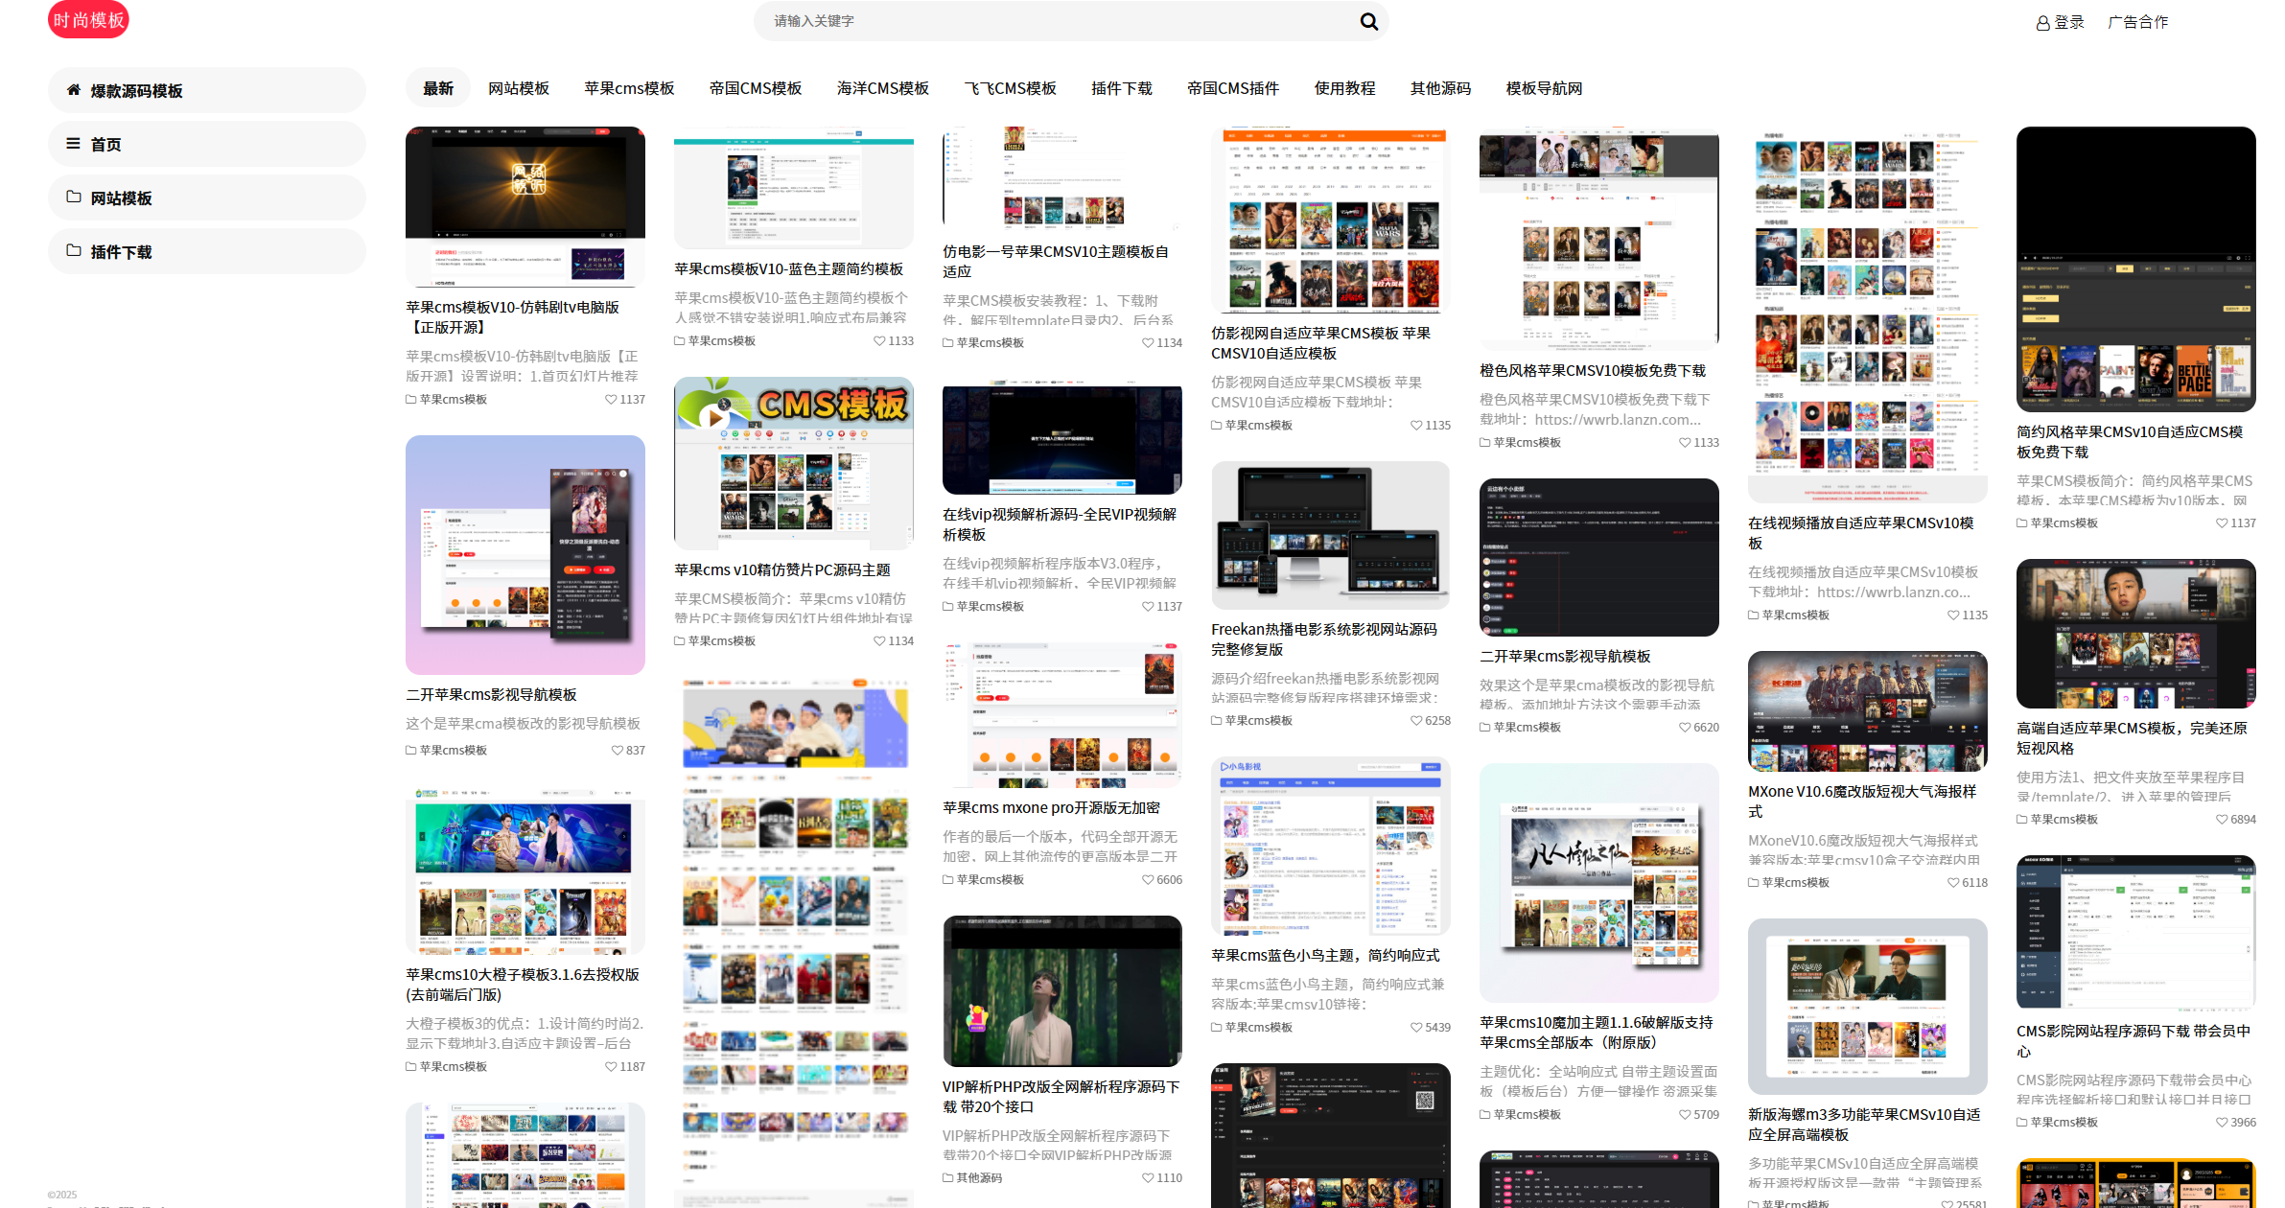This screenshot has width=2285, height=1208.
Task: Click folder icon beside 其他源码 category tag
Action: pyautogui.click(x=948, y=1178)
